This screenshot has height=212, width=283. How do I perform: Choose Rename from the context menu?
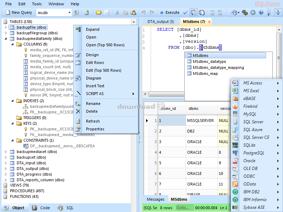click(x=106, y=104)
